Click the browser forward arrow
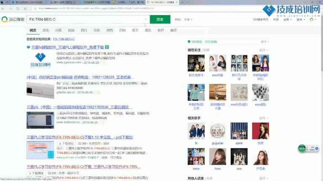Image resolution: width=323 pixels, height=181 pixels. click(x=11, y=9)
